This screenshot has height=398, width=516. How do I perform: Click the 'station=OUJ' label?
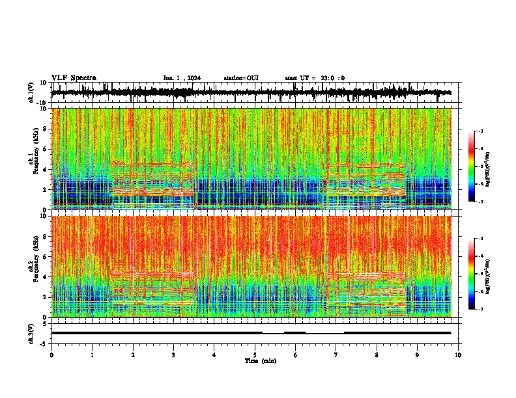point(241,78)
